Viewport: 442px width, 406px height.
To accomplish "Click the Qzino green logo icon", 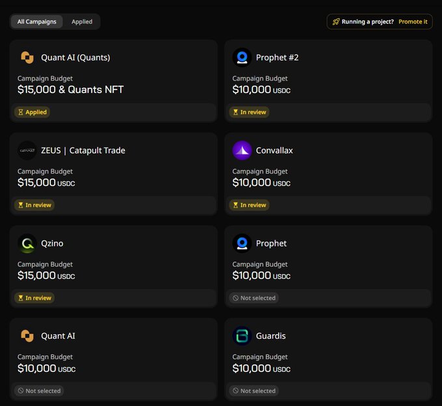I will tap(27, 243).
